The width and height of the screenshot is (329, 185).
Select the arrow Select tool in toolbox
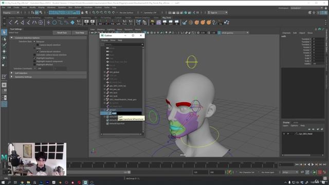(x=4, y=32)
